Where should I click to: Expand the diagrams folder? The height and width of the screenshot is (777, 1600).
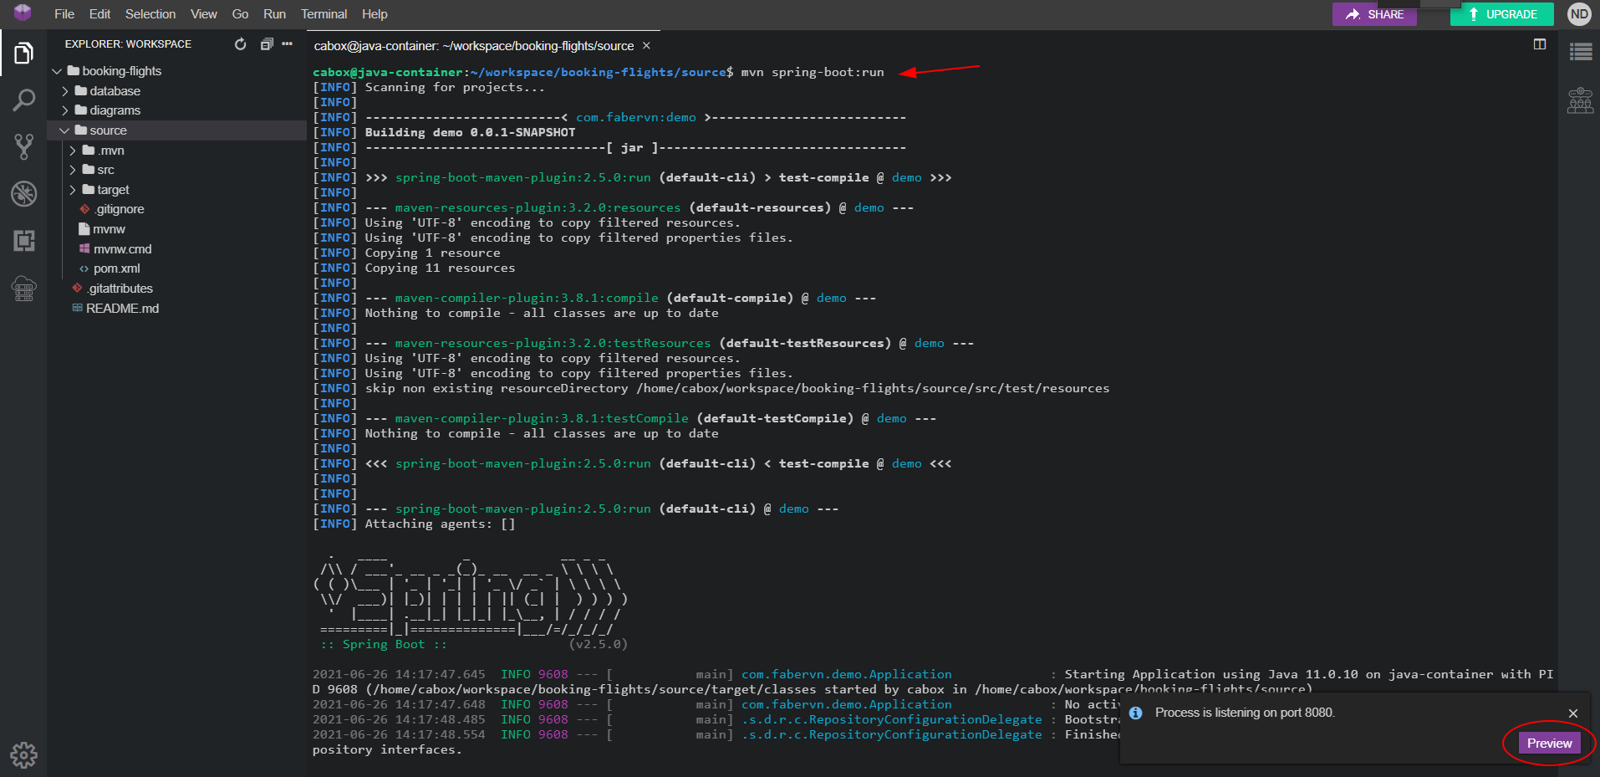coord(65,110)
